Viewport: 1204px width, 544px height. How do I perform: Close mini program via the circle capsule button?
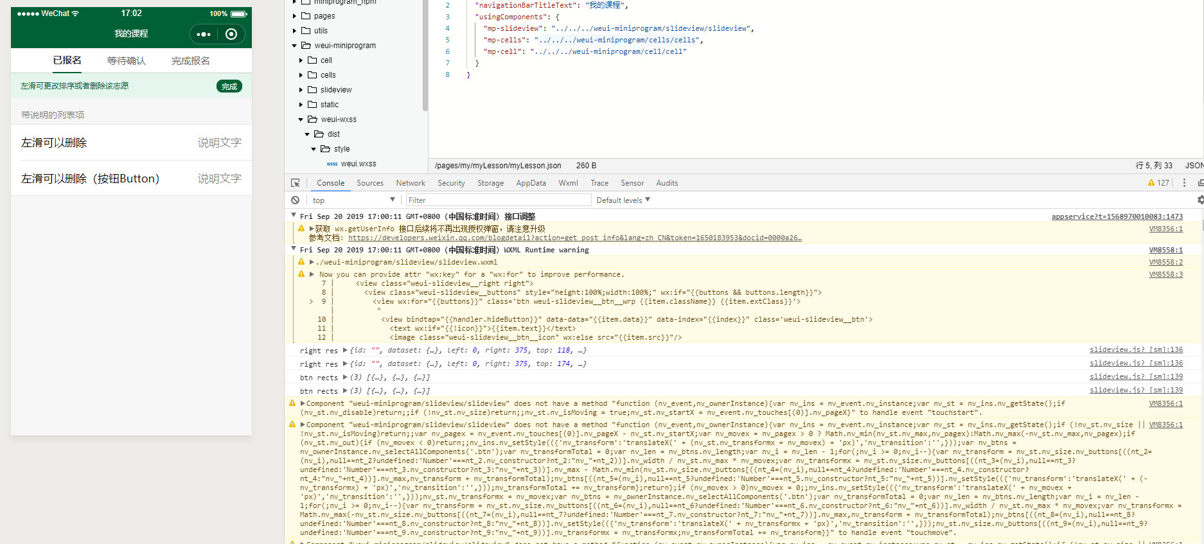tap(231, 34)
